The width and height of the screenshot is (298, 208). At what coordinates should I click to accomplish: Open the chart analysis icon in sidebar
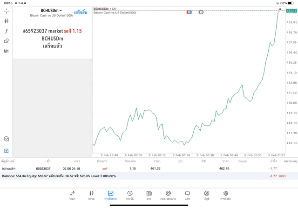[x=6, y=139]
